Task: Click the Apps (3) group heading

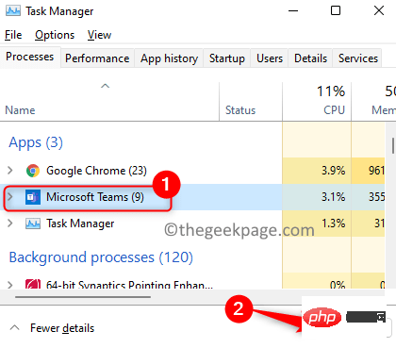Action: 36,142
